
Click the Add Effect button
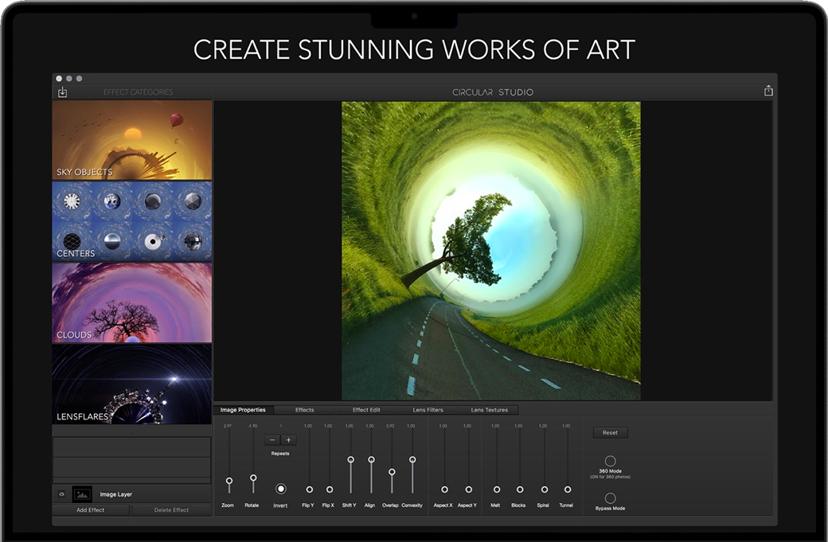click(91, 510)
